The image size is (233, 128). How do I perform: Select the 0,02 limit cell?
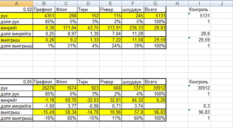point(16,9)
